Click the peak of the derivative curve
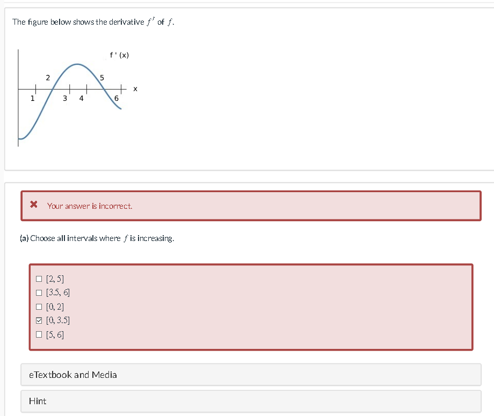 coord(77,64)
